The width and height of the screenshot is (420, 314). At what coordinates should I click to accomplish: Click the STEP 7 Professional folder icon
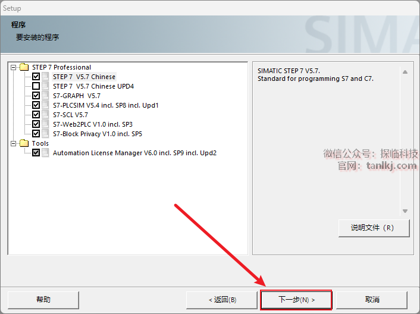pyautogui.click(x=24, y=67)
